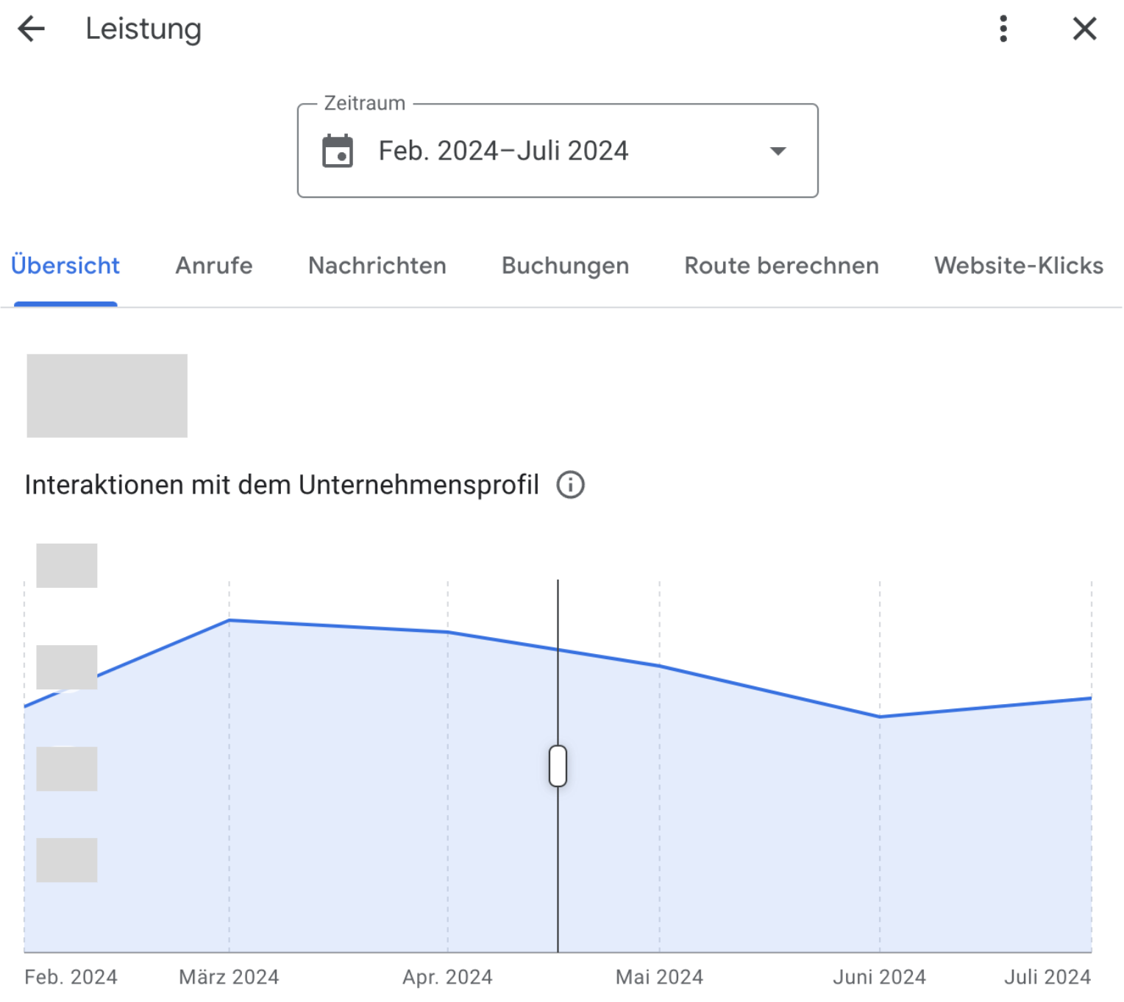Click the calendar icon in Zeitraum field

(338, 151)
